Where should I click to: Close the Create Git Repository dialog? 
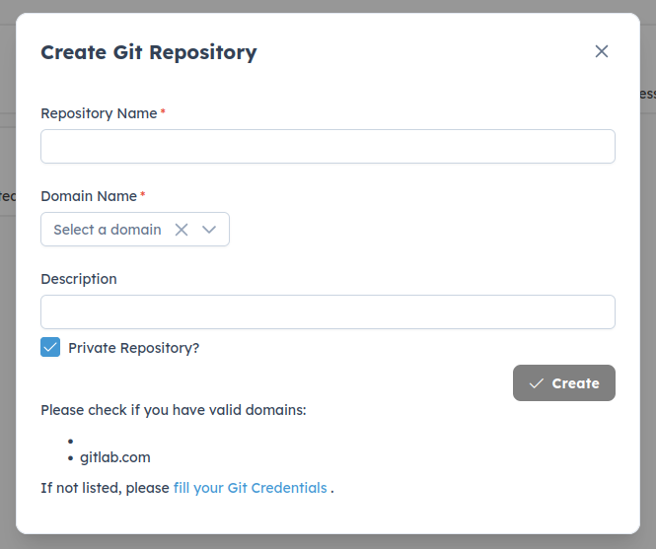click(x=602, y=51)
